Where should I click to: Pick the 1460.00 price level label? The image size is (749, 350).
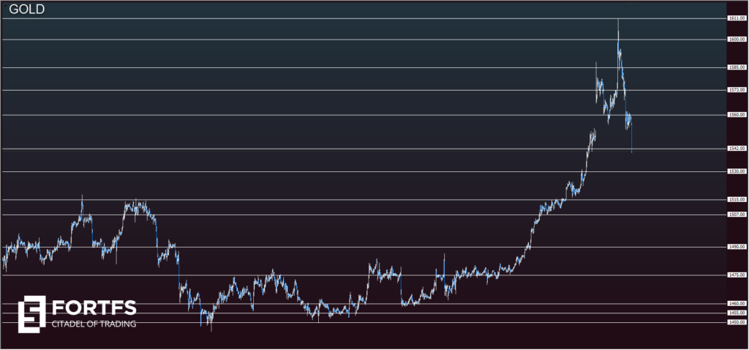click(x=736, y=303)
